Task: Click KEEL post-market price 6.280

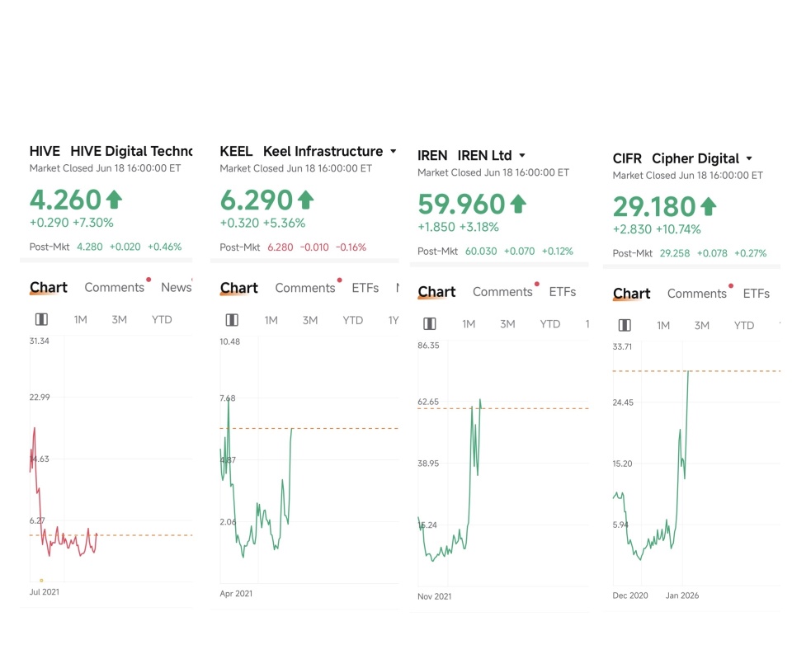Action: click(280, 247)
